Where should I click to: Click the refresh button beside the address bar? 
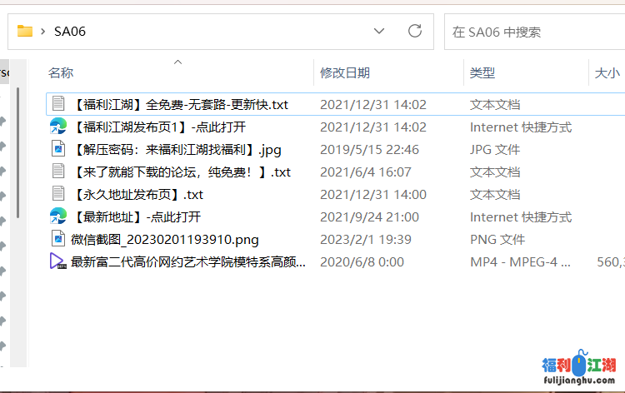tap(414, 32)
